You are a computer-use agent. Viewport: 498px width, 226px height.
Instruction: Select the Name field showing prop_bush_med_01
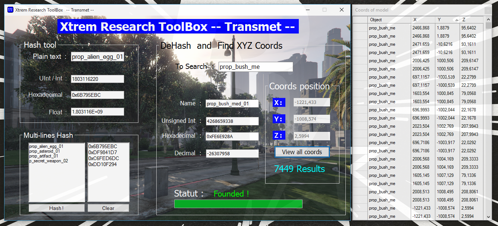click(232, 104)
